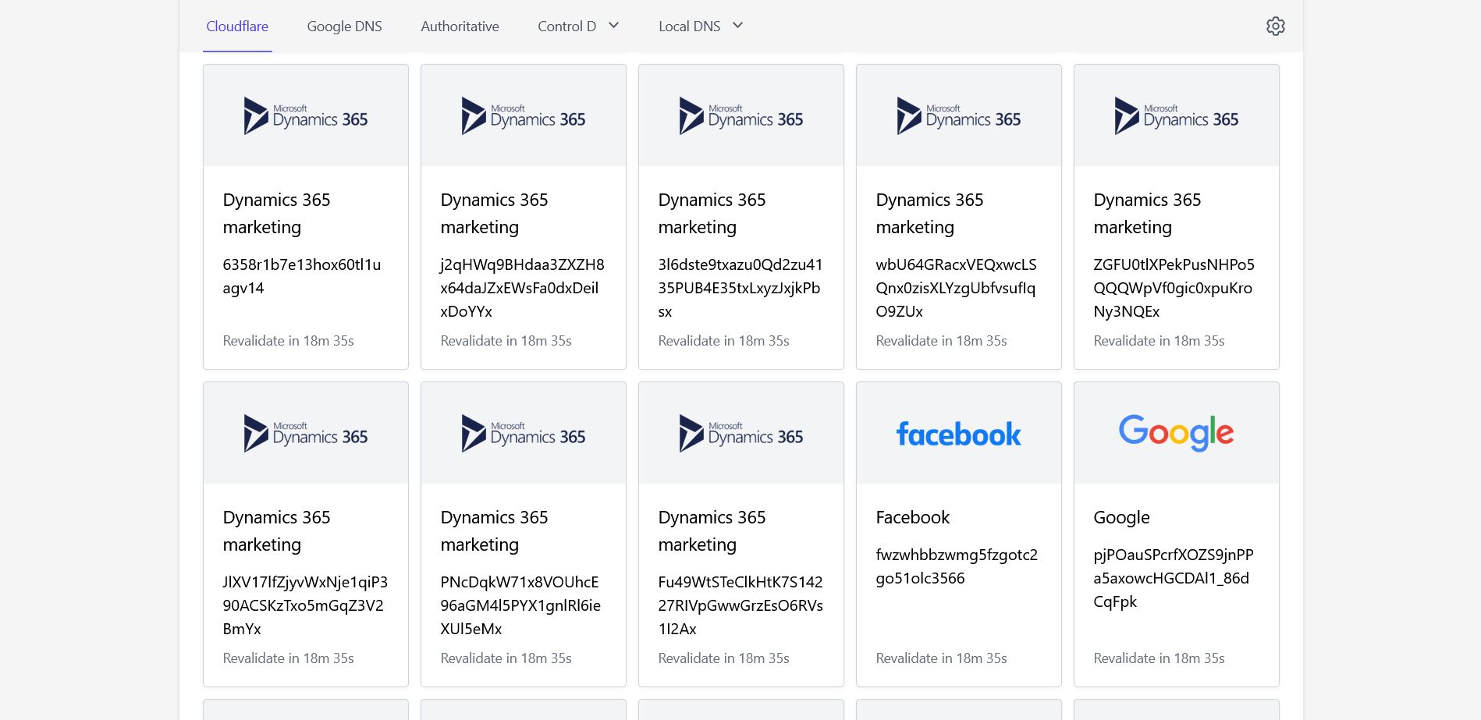Click Dynamics 365 logo on 3l6dste9 card
The image size is (1481, 720).
click(741, 115)
